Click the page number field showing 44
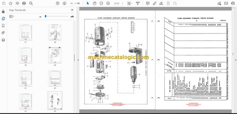The width and height of the screenshot is (237, 114). [72, 3]
